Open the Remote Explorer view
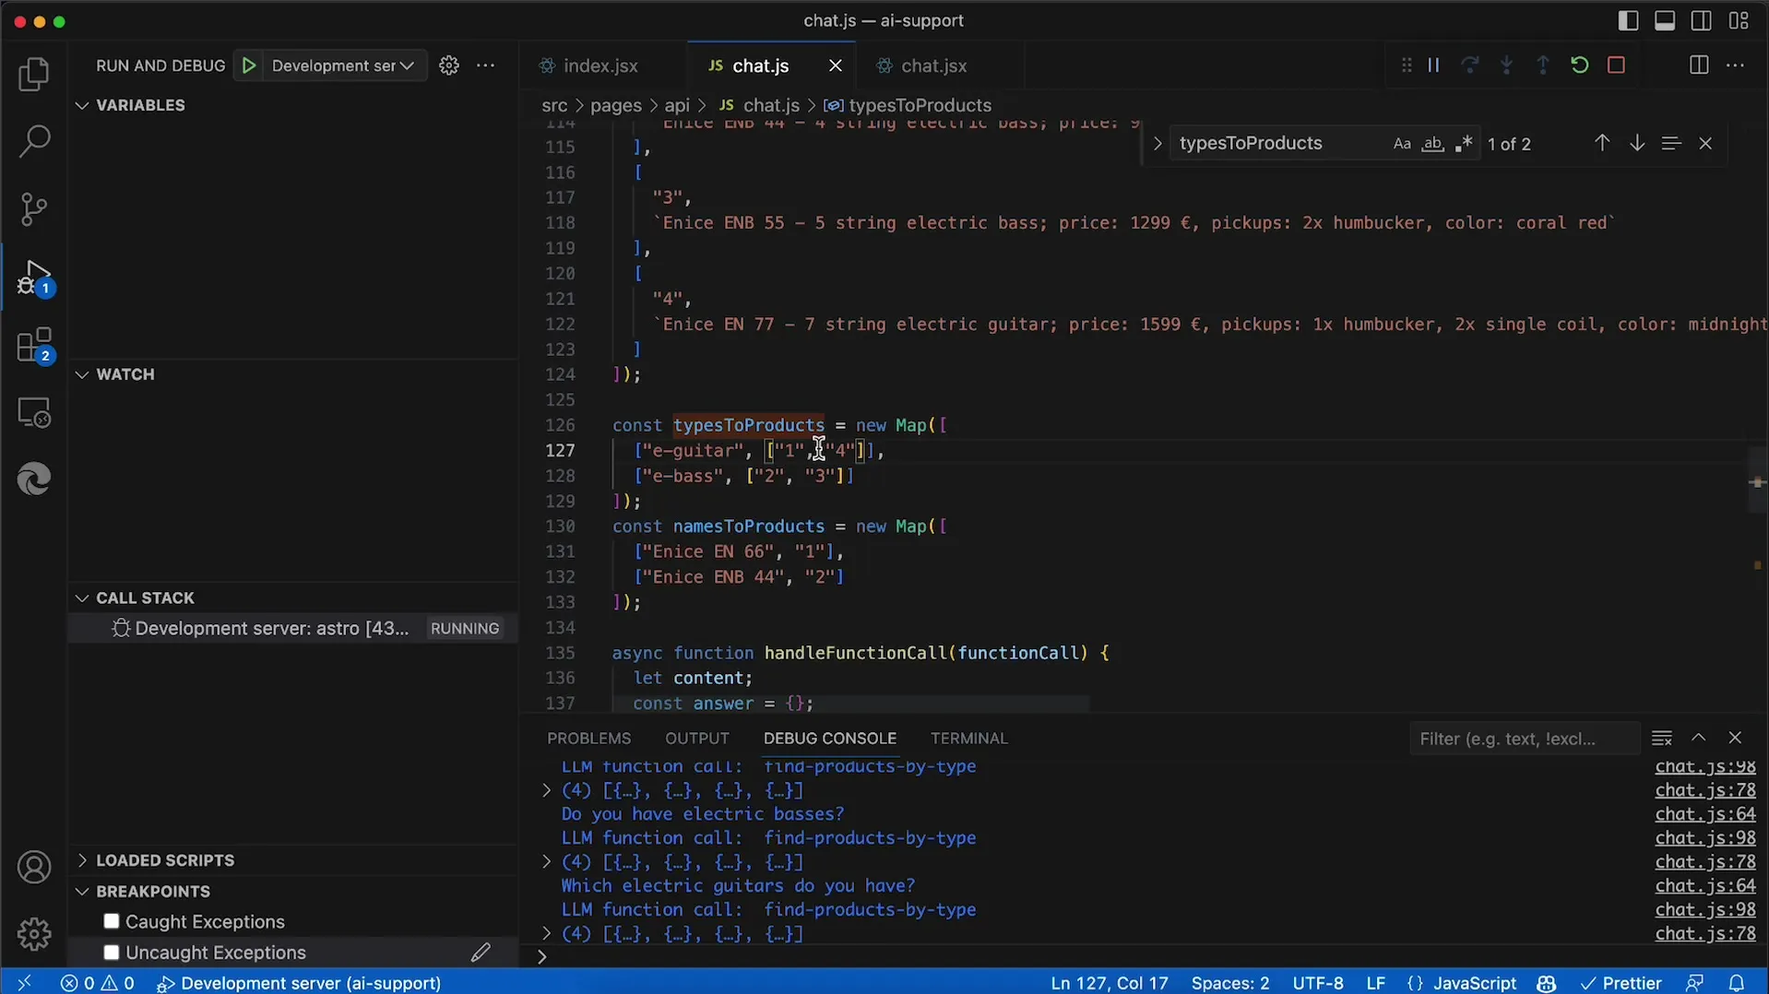1769x994 pixels. pyautogui.click(x=34, y=412)
